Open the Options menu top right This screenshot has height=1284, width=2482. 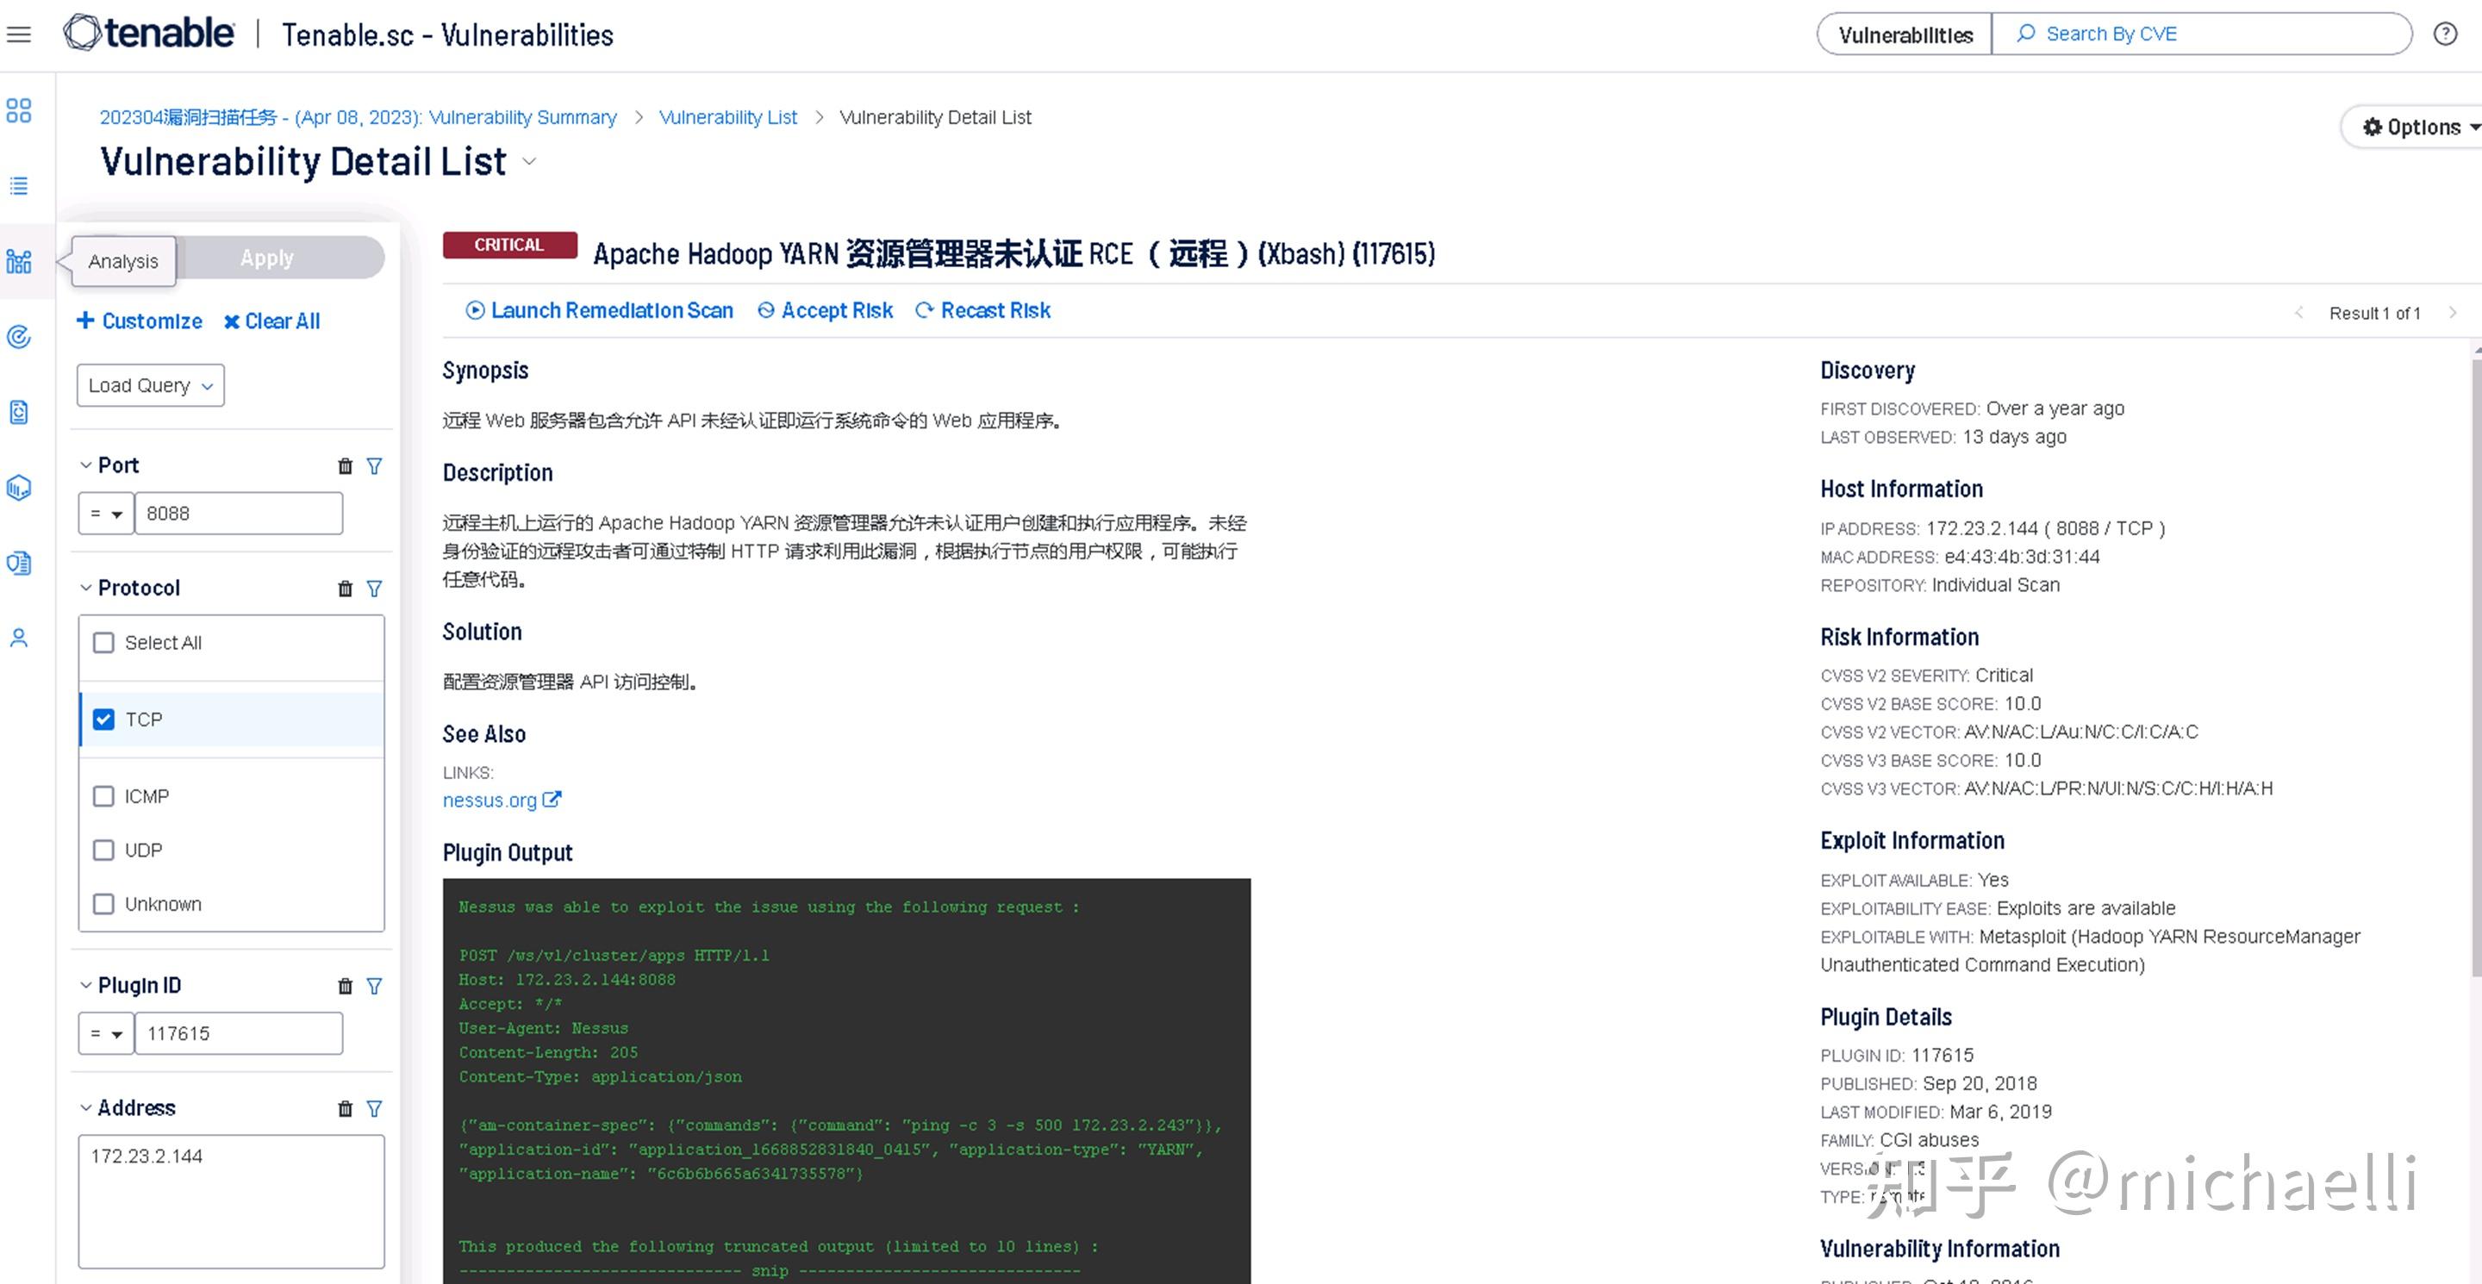point(2415,126)
